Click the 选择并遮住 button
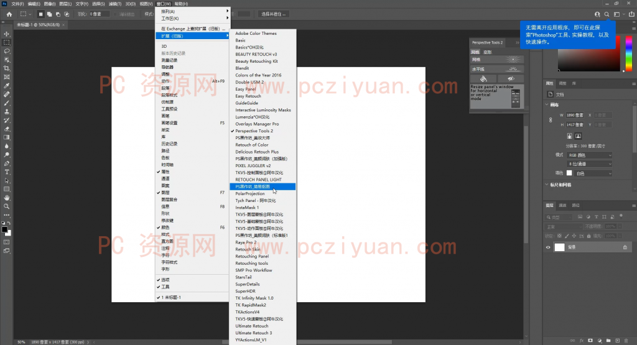The width and height of the screenshot is (637, 345). tap(274, 14)
